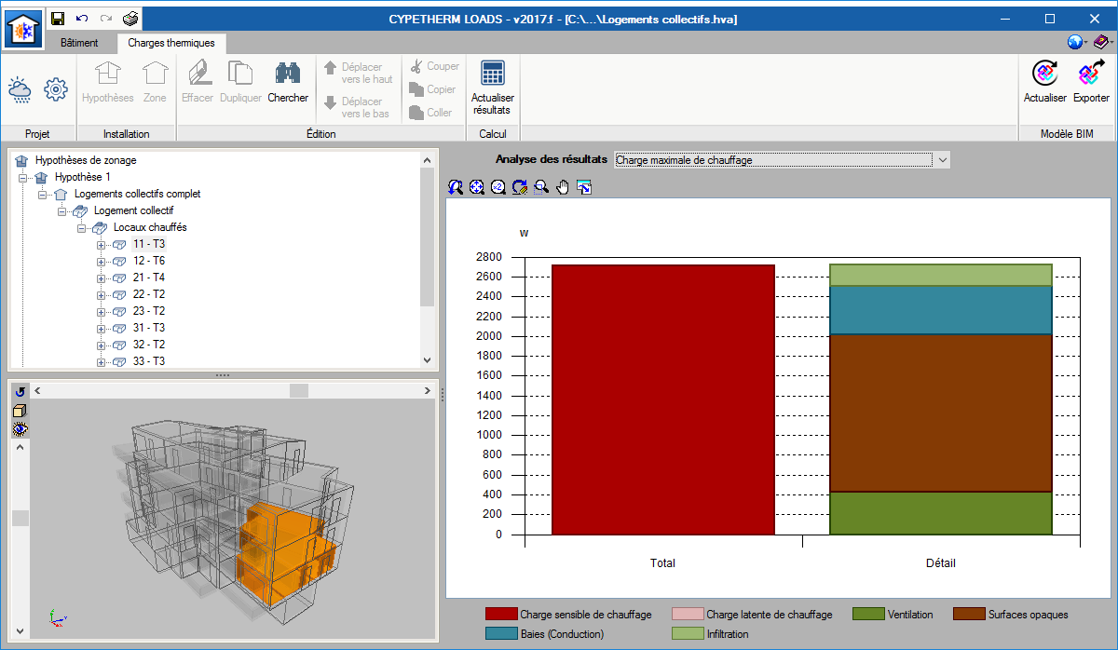Screen dimensions: 1118x650
Task: Click Actualiser résultats calculator icon
Action: [493, 88]
